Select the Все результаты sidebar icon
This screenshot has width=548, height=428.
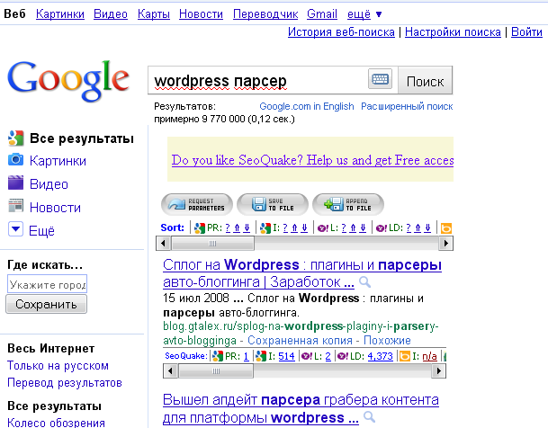15,138
